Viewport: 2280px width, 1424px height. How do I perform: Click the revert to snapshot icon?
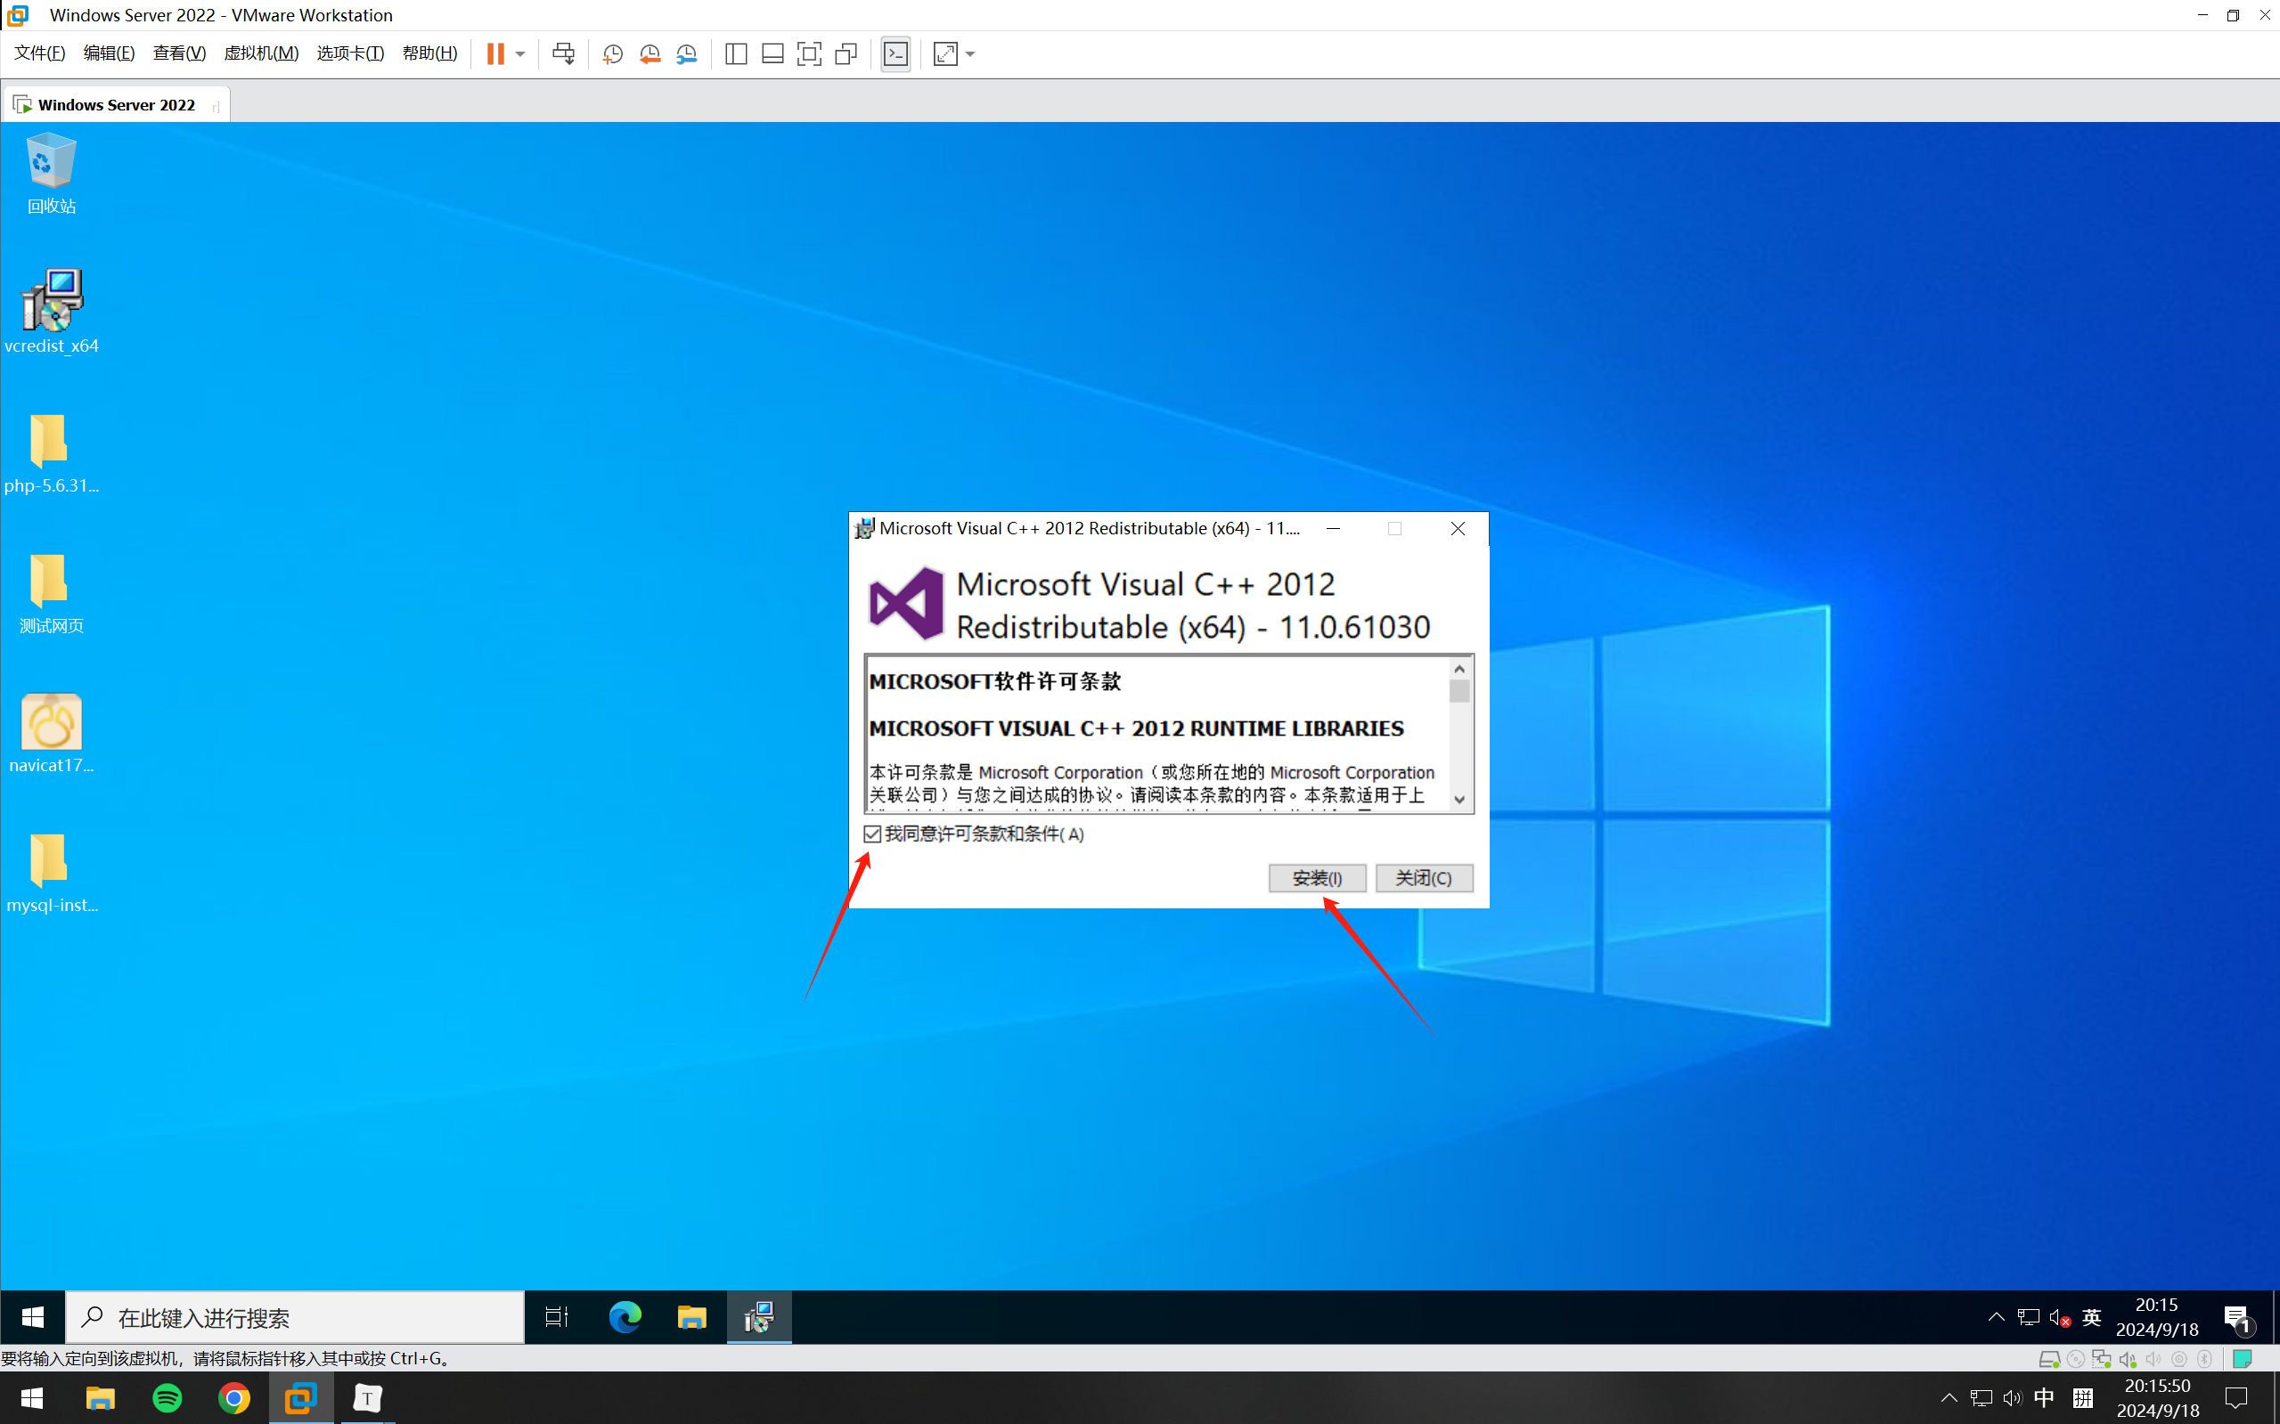[x=650, y=53]
